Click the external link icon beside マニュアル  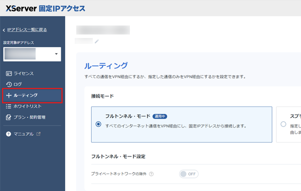coord(39,134)
